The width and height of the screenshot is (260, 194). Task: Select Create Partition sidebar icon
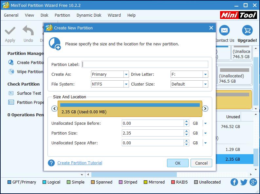tap(11, 62)
